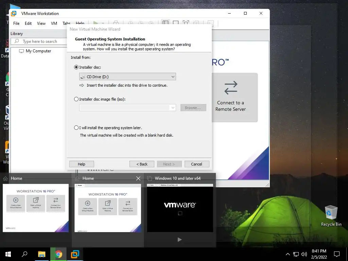
Task: Select I will install the operating system later
Action: click(76, 128)
